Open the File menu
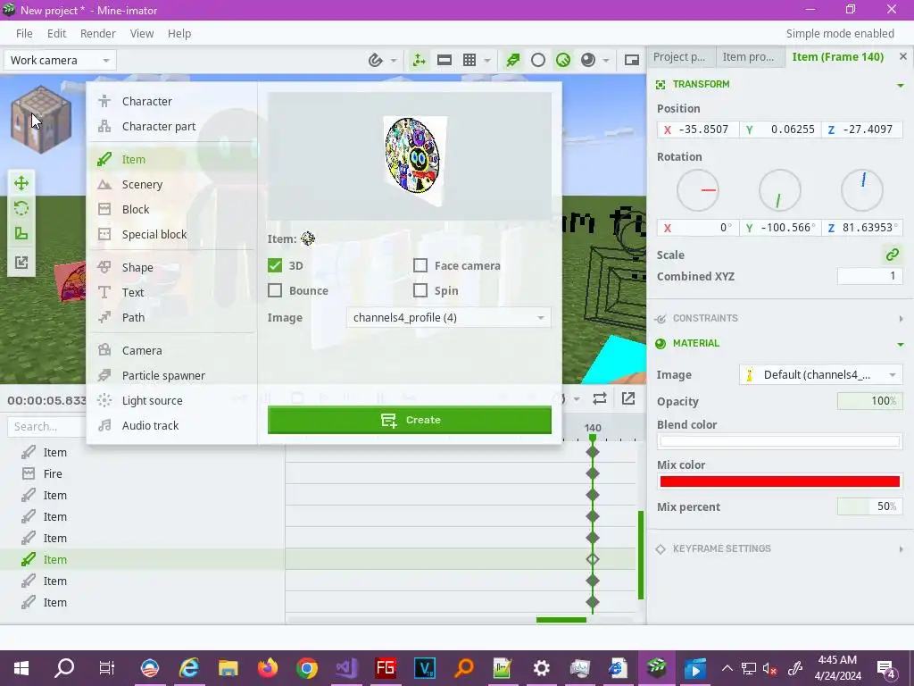The height and width of the screenshot is (686, 914). coord(24,34)
